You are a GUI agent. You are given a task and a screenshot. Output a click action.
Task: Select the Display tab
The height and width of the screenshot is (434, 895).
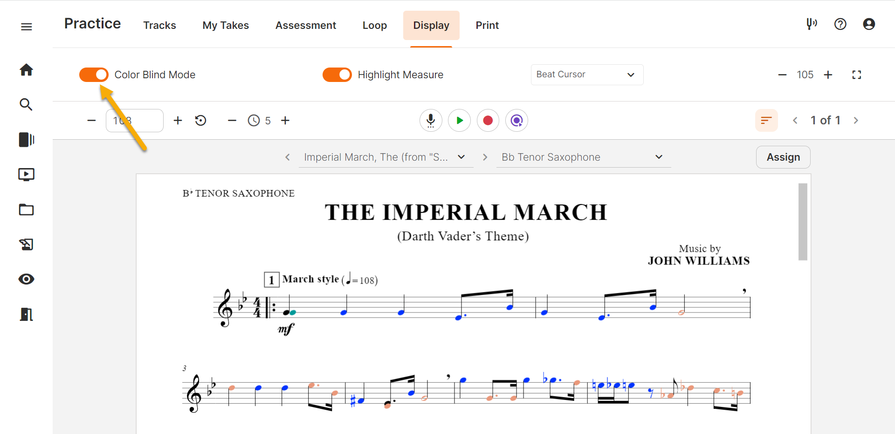pyautogui.click(x=431, y=25)
